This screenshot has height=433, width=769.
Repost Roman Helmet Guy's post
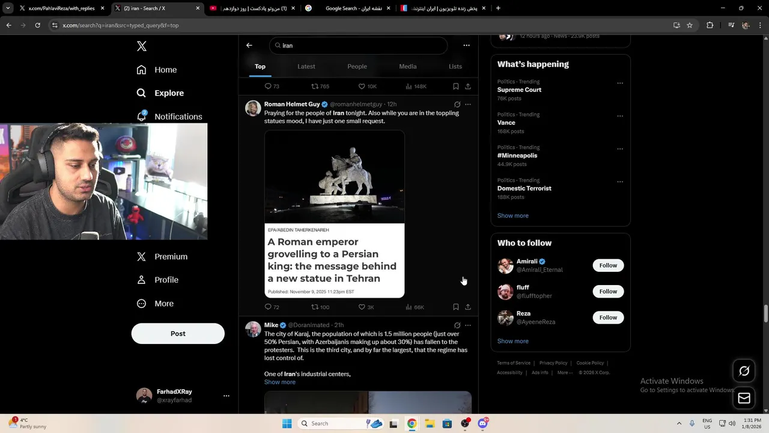pyautogui.click(x=320, y=307)
